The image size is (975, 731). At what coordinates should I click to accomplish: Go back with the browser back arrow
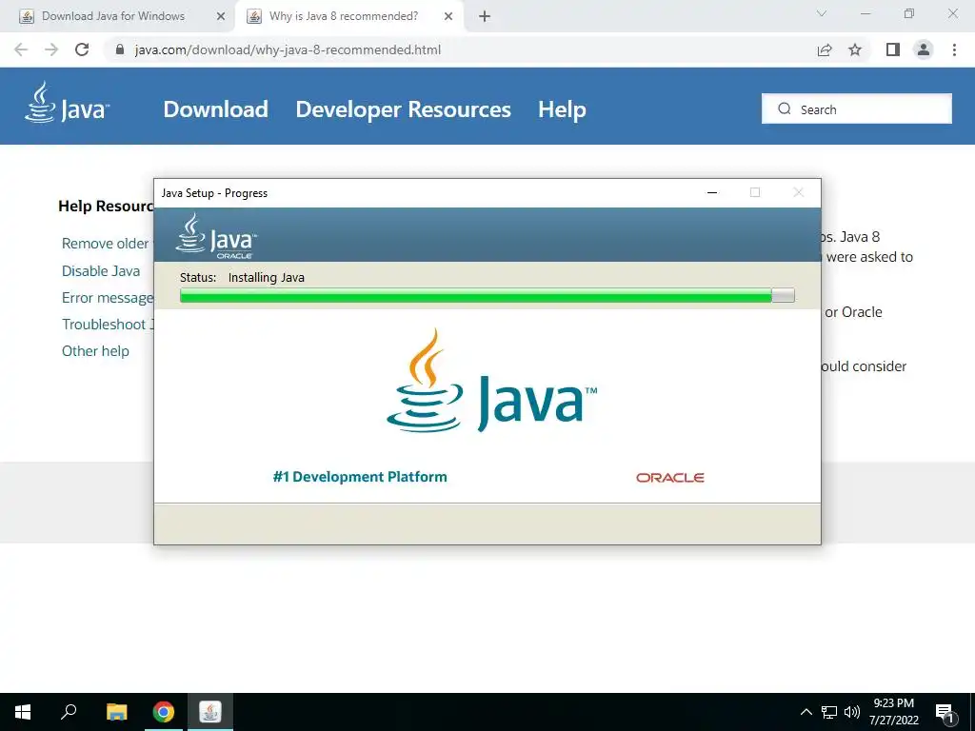[x=21, y=49]
